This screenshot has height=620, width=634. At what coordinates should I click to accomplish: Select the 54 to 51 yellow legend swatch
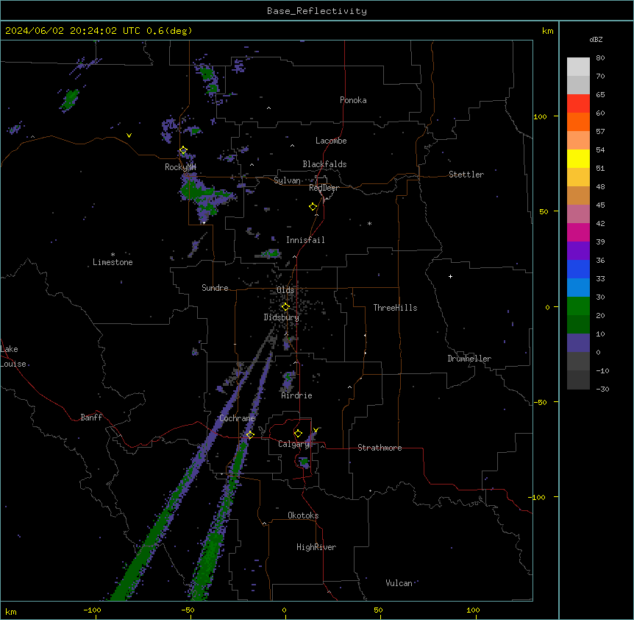tap(578, 158)
